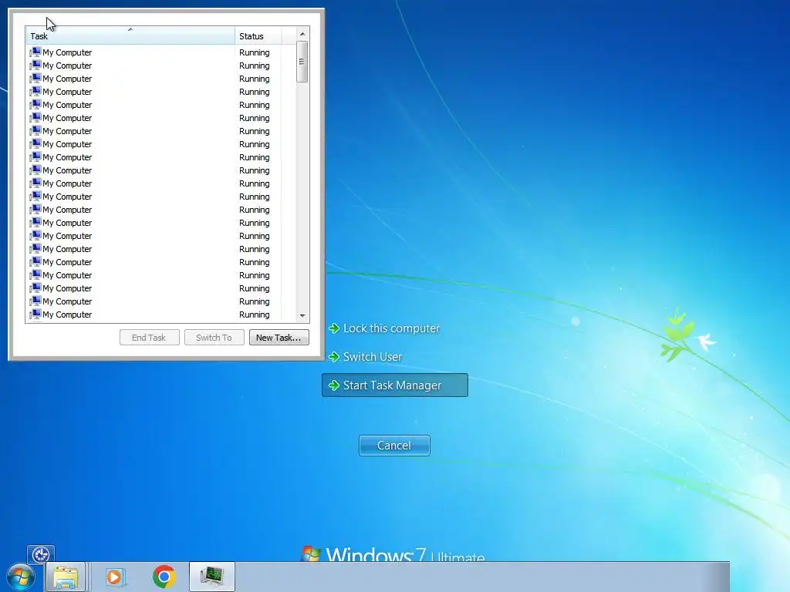Open Windows Media Player taskbar icon

point(116,577)
